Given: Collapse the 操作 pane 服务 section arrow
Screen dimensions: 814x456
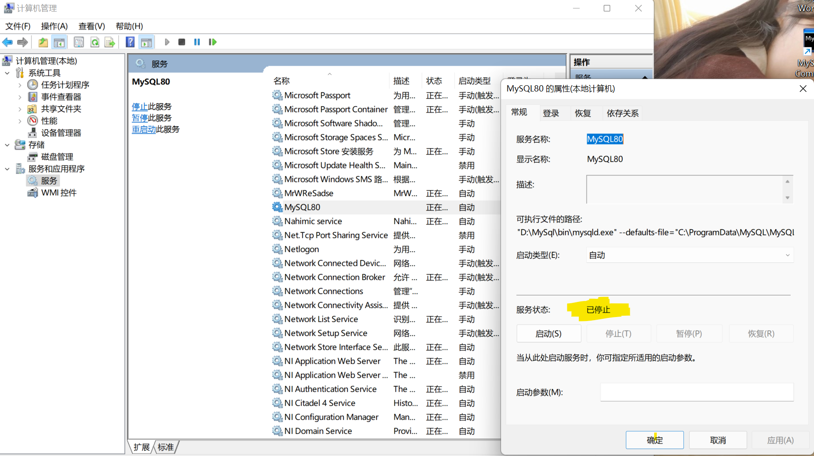Looking at the screenshot, I should click(644, 77).
